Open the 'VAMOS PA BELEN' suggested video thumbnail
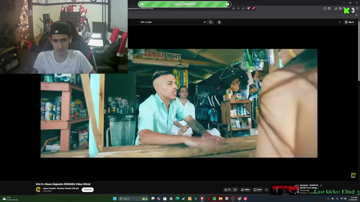 click(x=285, y=190)
